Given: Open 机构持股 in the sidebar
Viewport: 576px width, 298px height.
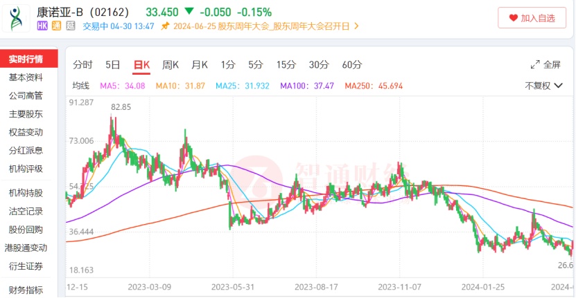Looking at the screenshot, I should coord(26,193).
